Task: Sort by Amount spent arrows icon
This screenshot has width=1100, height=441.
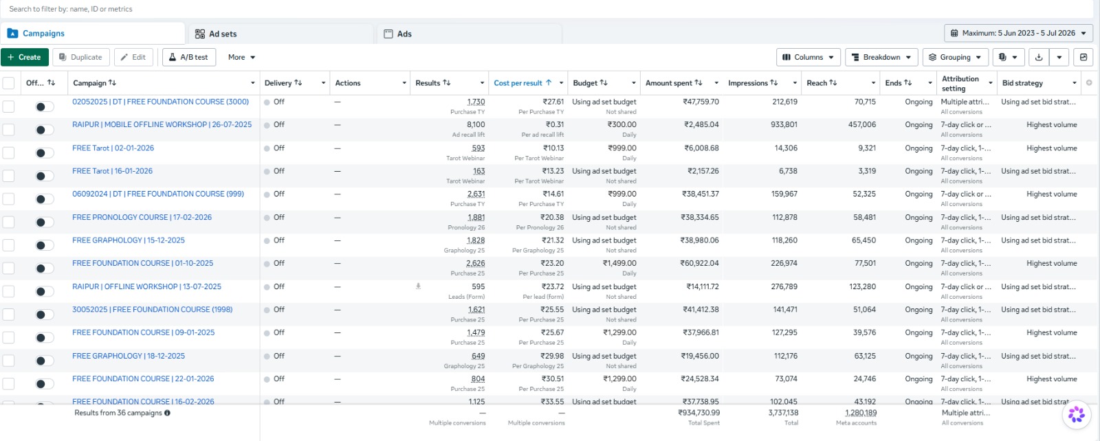Action: coord(698,83)
